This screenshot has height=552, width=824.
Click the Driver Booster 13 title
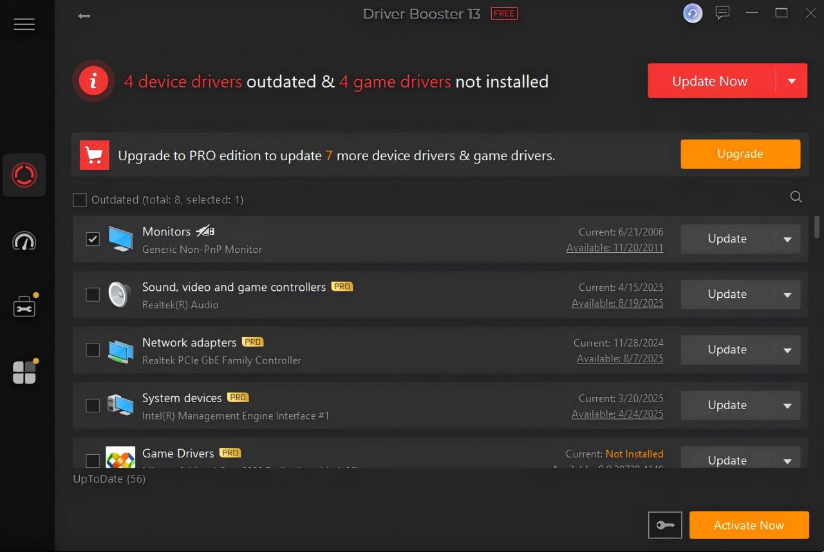click(422, 14)
